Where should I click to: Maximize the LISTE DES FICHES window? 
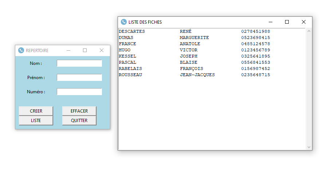tap(287, 22)
